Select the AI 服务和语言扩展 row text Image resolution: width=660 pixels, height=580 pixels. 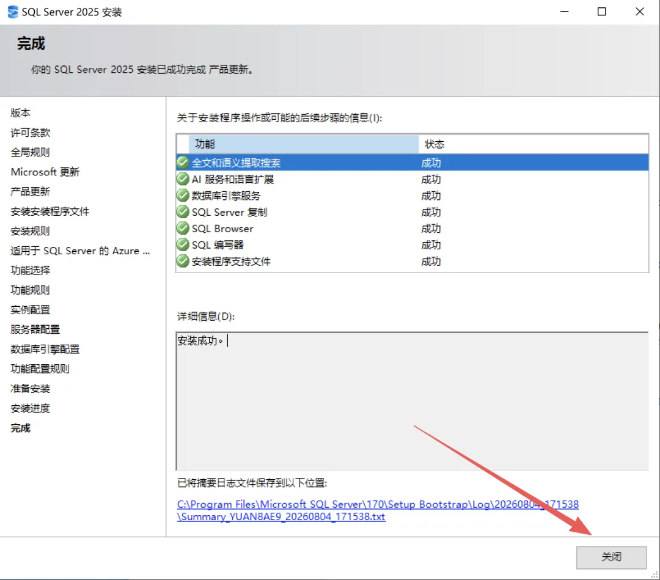click(x=233, y=179)
